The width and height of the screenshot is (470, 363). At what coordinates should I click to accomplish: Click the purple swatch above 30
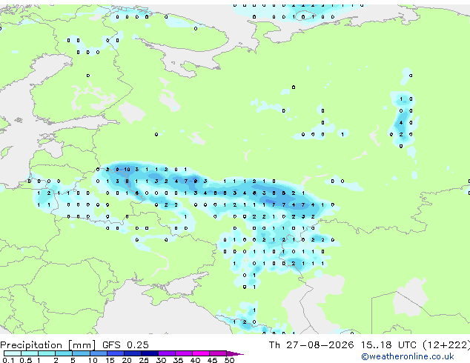(167, 353)
